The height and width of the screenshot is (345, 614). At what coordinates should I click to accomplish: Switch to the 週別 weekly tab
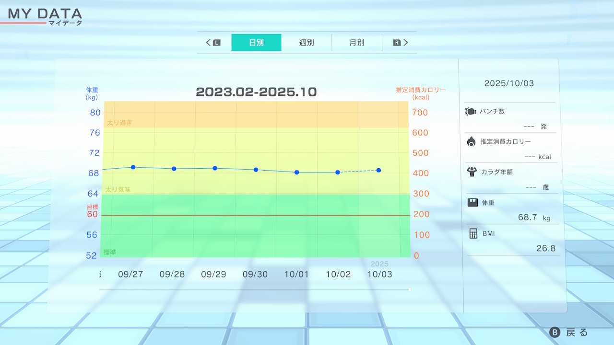[307, 43]
